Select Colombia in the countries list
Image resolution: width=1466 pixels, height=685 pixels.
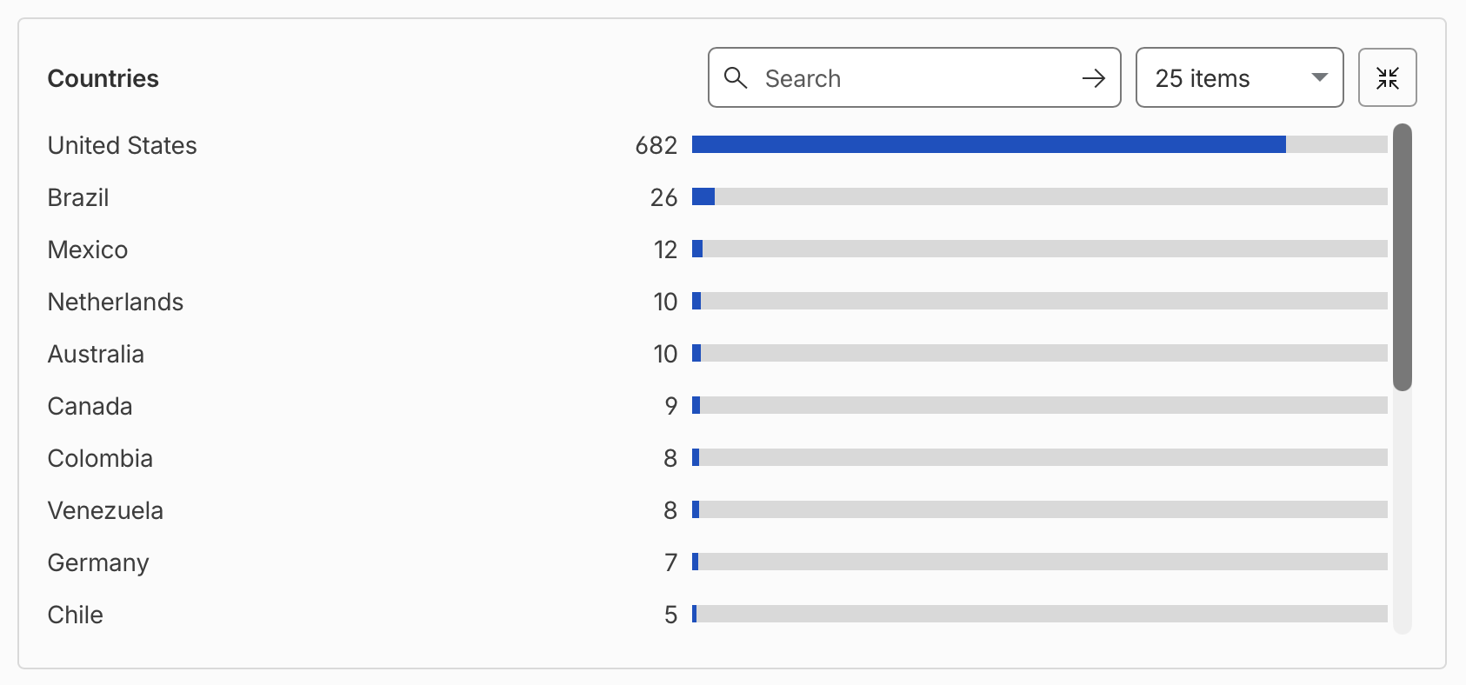[x=100, y=458]
